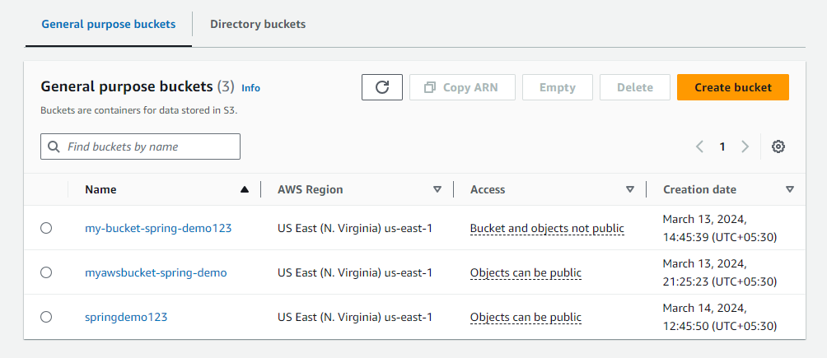This screenshot has height=358, width=827.
Task: Click page number 1 in pagination
Action: tap(722, 146)
